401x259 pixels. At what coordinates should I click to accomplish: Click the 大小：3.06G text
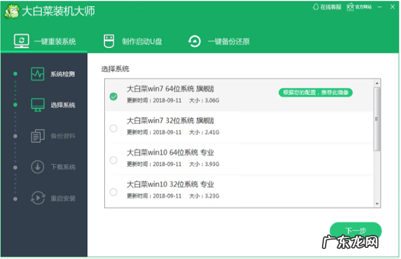(204, 100)
